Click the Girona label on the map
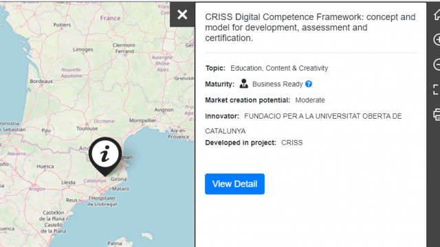The height and width of the screenshot is (247, 440). 118,179
